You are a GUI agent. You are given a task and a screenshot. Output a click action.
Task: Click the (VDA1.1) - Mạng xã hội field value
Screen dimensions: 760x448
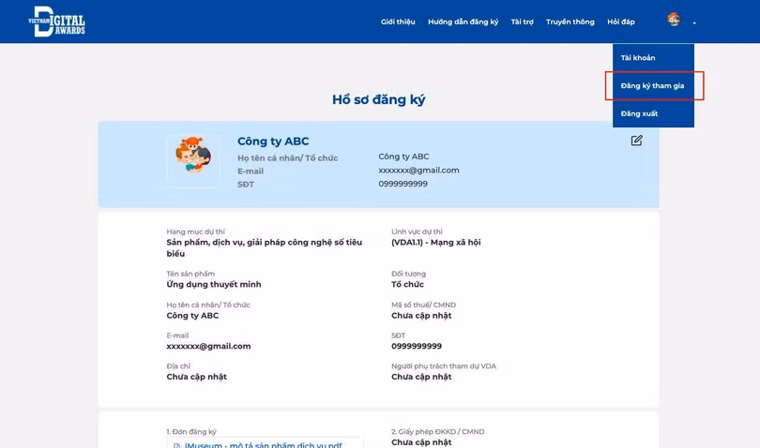[435, 243]
